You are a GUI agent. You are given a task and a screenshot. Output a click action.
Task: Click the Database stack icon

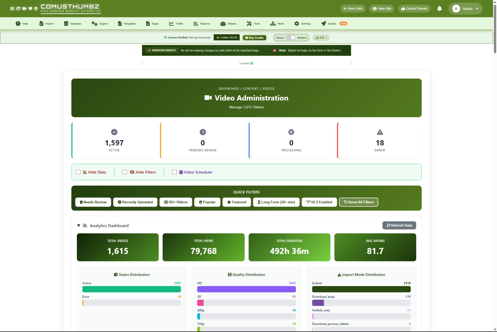(66, 24)
